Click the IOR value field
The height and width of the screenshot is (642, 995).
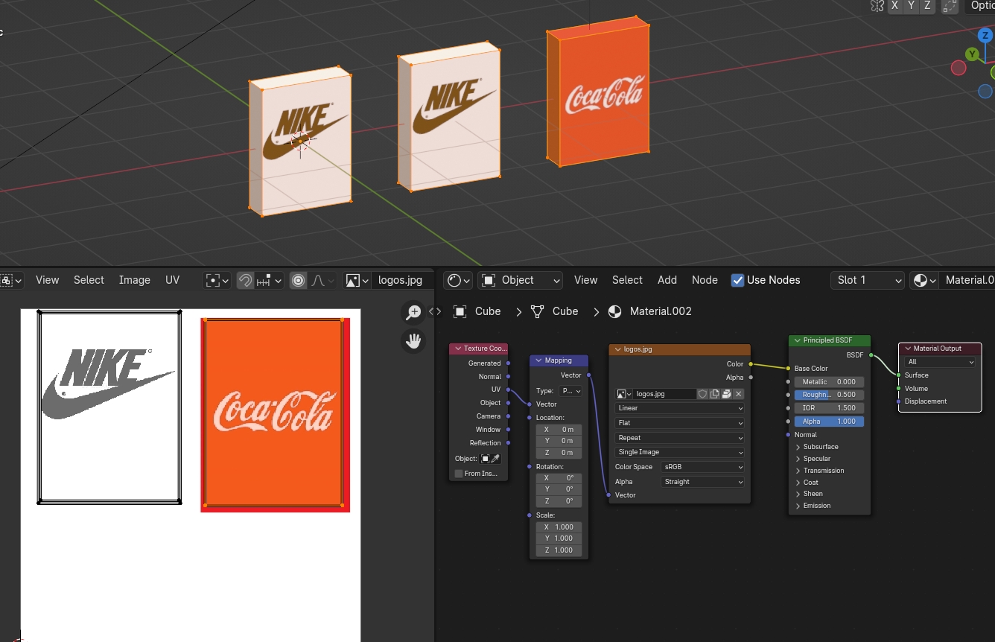(x=829, y=408)
